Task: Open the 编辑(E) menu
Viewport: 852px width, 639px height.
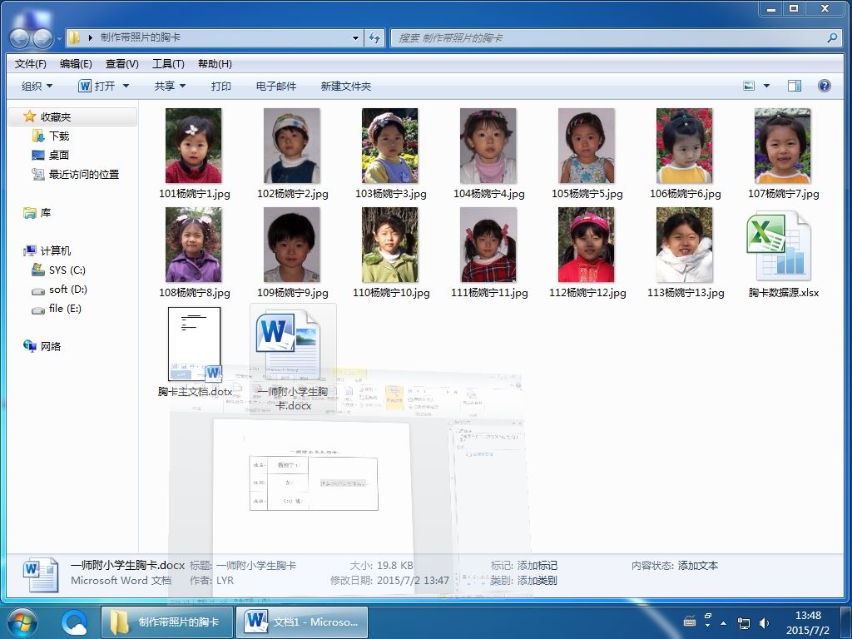Action: click(76, 63)
